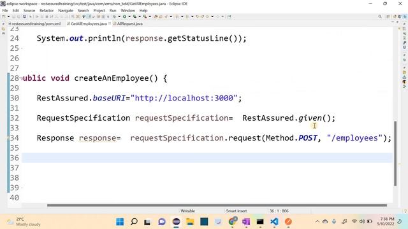
Task: Click the External Tools run icon
Action: (x=145, y=17)
